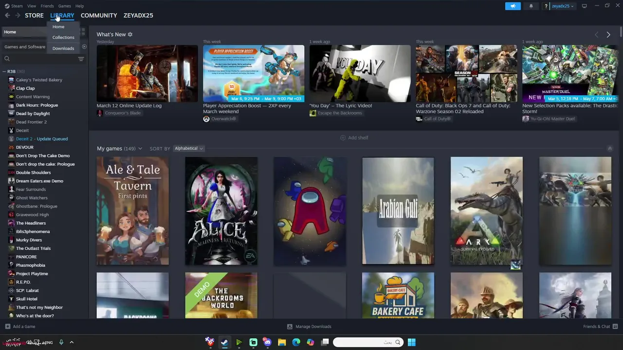Click the Home button in sidebar

(23, 32)
